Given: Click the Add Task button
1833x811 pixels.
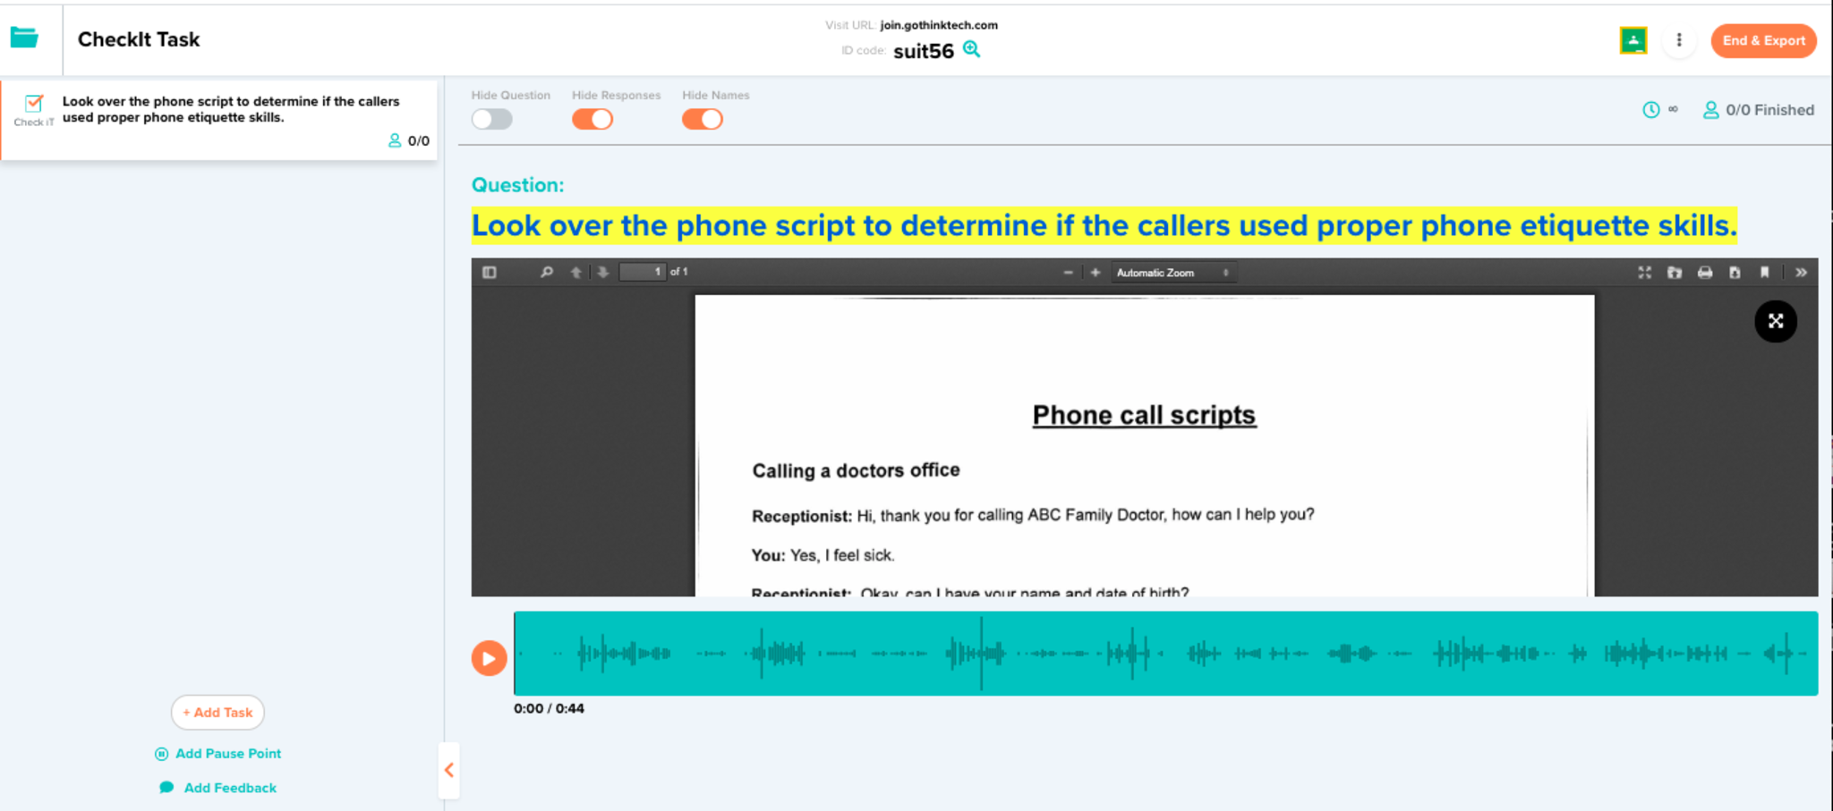Looking at the screenshot, I should pos(217,713).
